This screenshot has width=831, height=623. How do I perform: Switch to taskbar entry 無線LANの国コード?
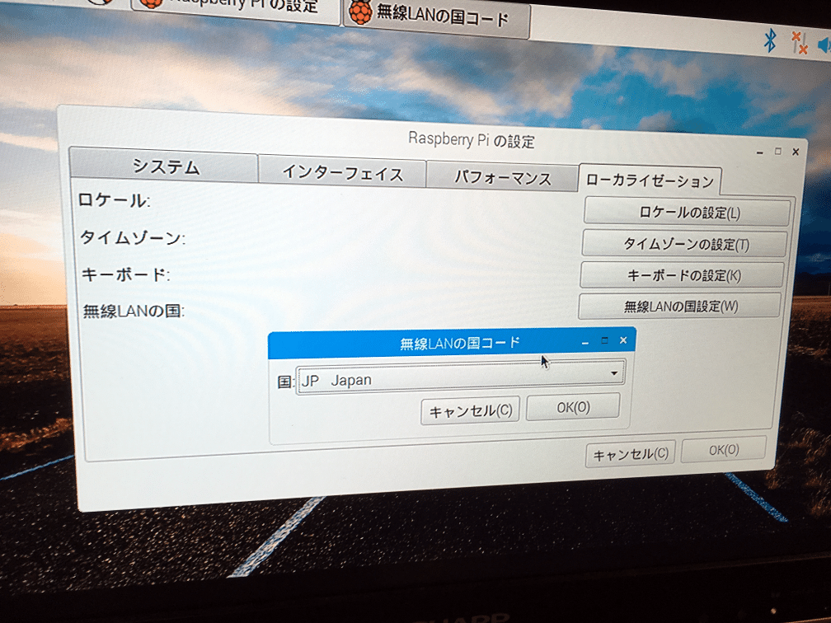tap(436, 17)
